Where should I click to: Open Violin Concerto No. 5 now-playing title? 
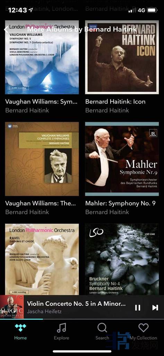76,304
